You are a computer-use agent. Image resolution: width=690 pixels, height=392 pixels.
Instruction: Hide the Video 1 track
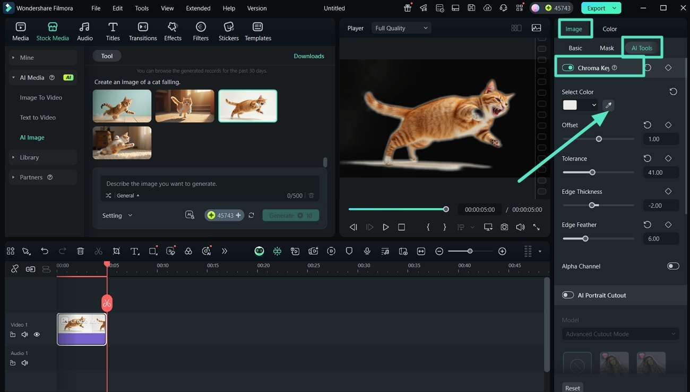(x=37, y=334)
